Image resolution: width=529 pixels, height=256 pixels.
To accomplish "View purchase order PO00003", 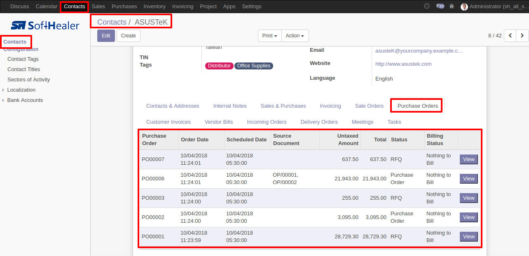I will click(469, 198).
